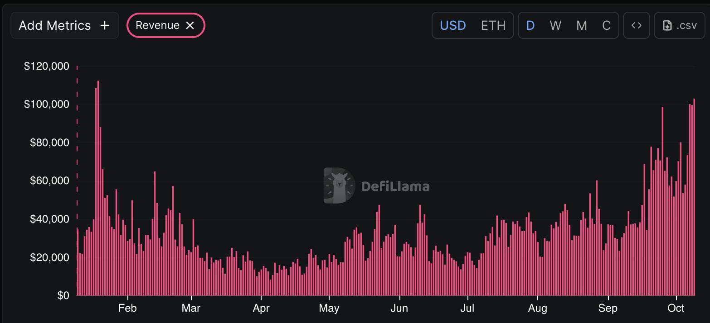Remove the Revenue metric with its X
This screenshot has height=323, width=710.
(190, 26)
